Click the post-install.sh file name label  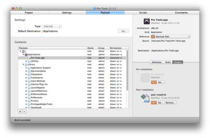click(158, 95)
